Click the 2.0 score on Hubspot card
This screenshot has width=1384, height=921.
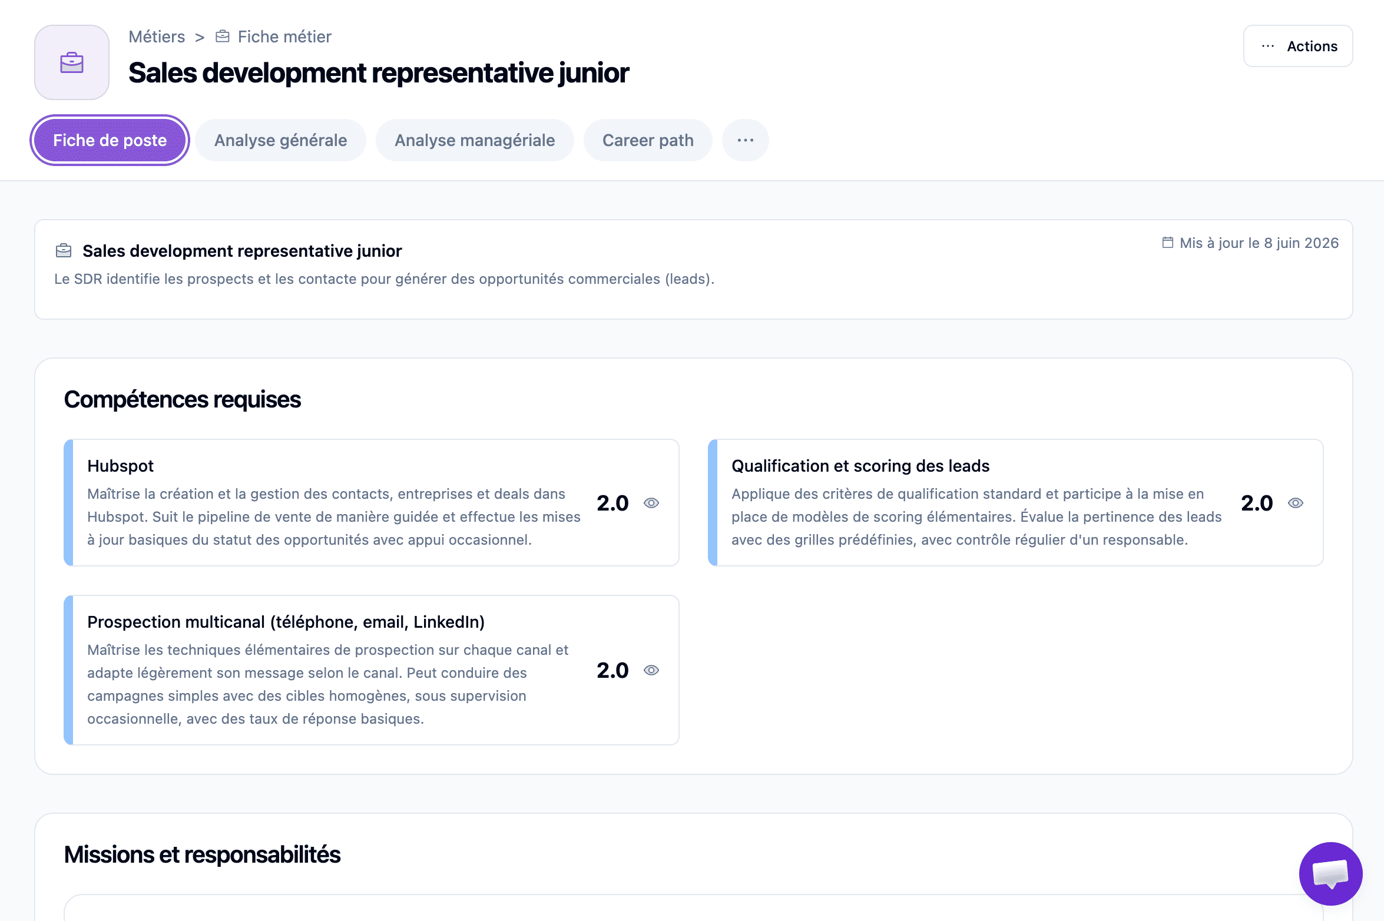click(612, 503)
